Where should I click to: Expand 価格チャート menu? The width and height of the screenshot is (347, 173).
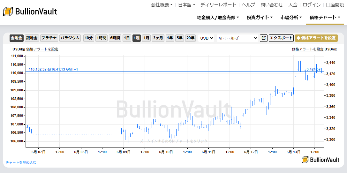pos(325,18)
